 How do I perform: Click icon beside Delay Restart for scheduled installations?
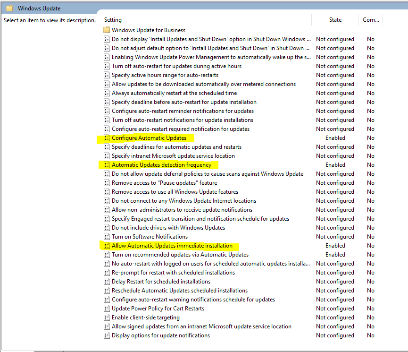(x=107, y=282)
